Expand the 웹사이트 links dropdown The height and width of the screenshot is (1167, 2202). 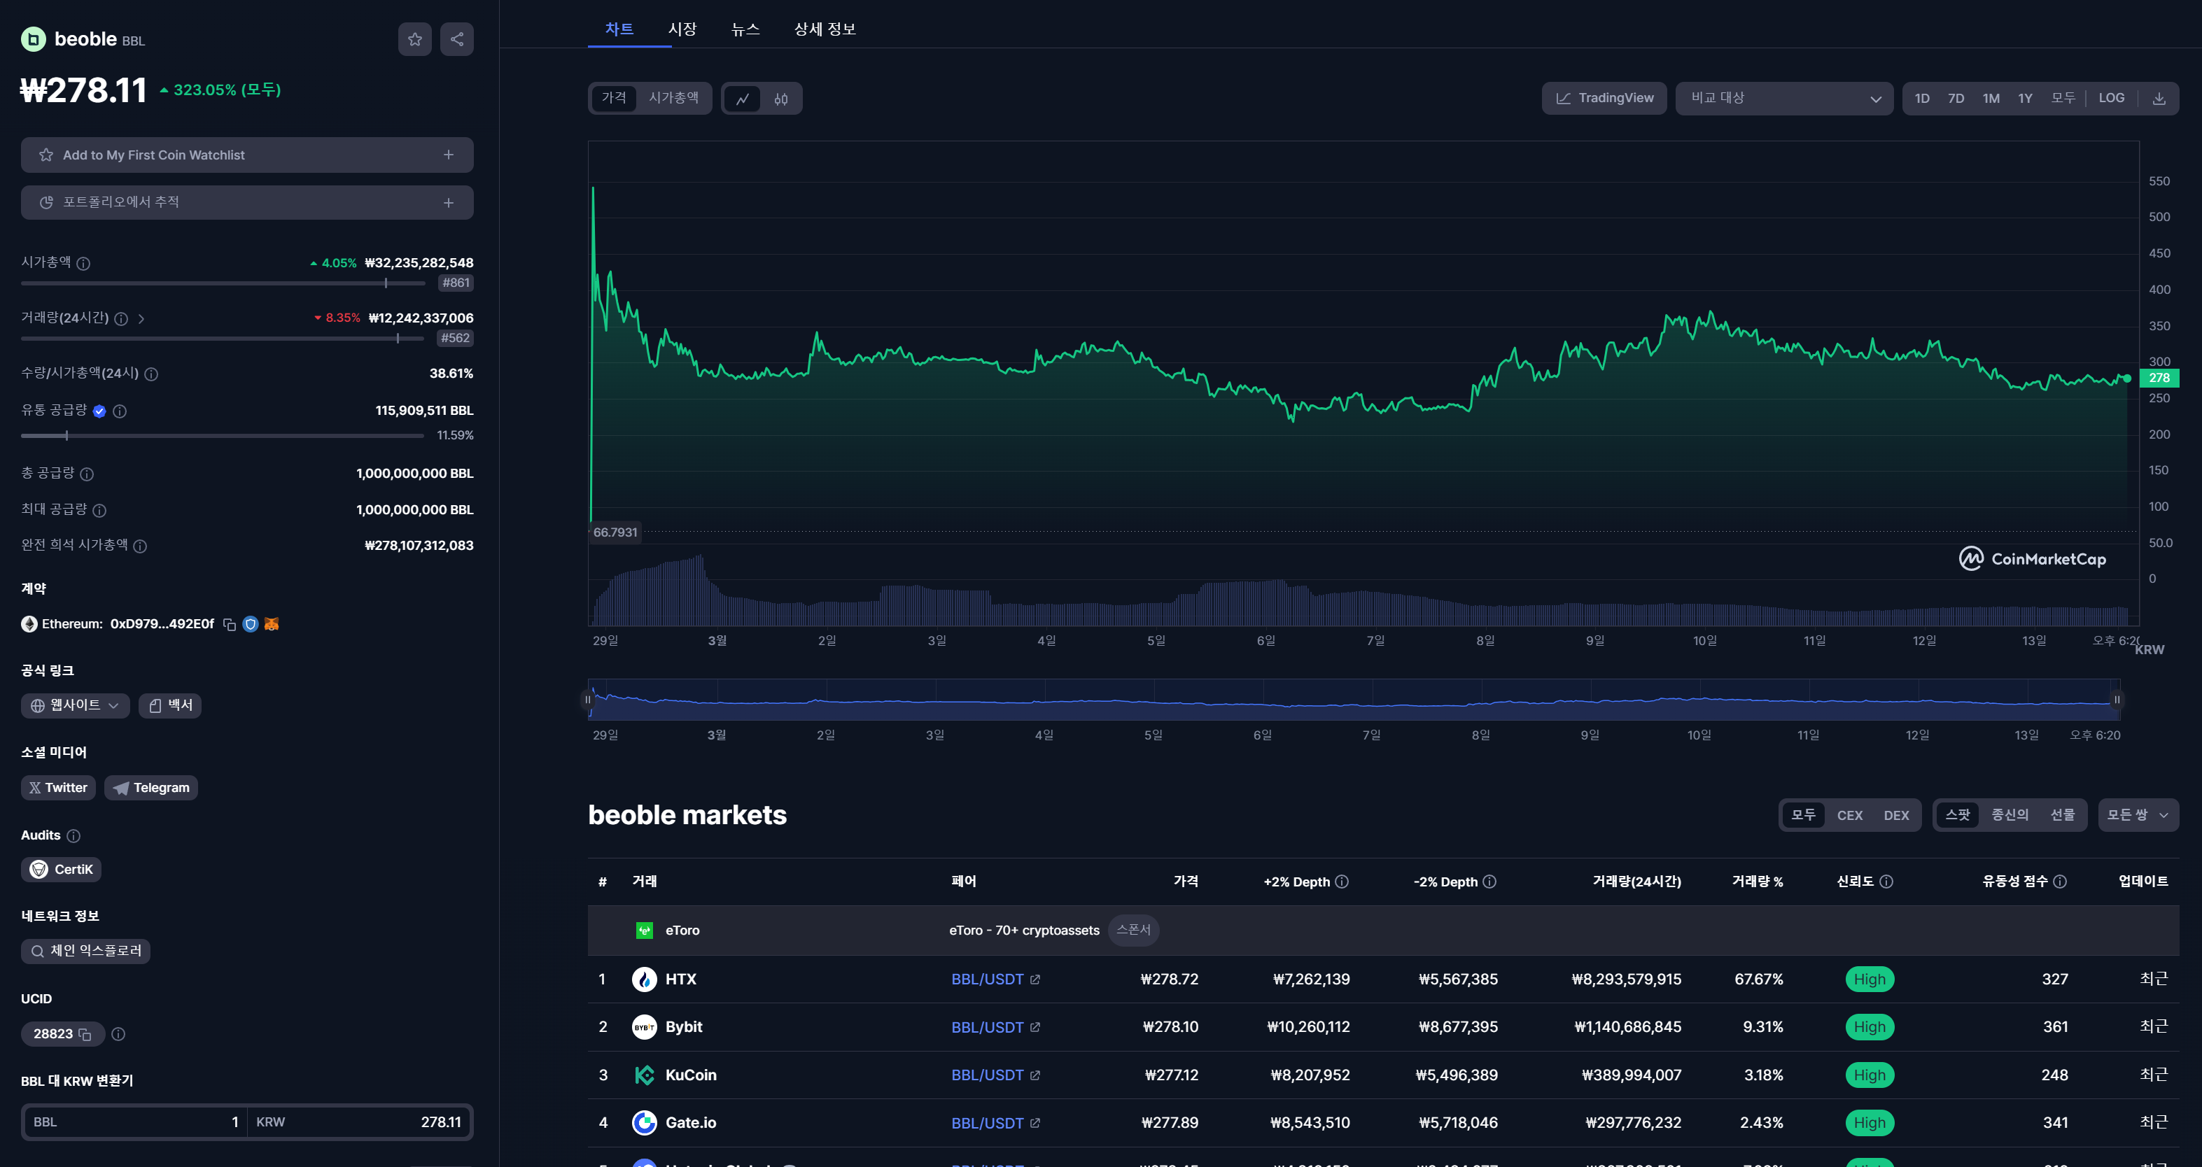(75, 706)
